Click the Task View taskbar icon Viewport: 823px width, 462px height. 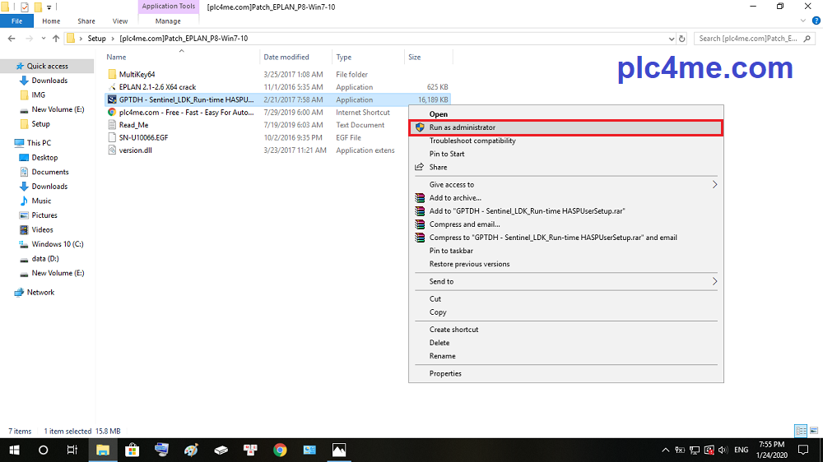(72, 450)
